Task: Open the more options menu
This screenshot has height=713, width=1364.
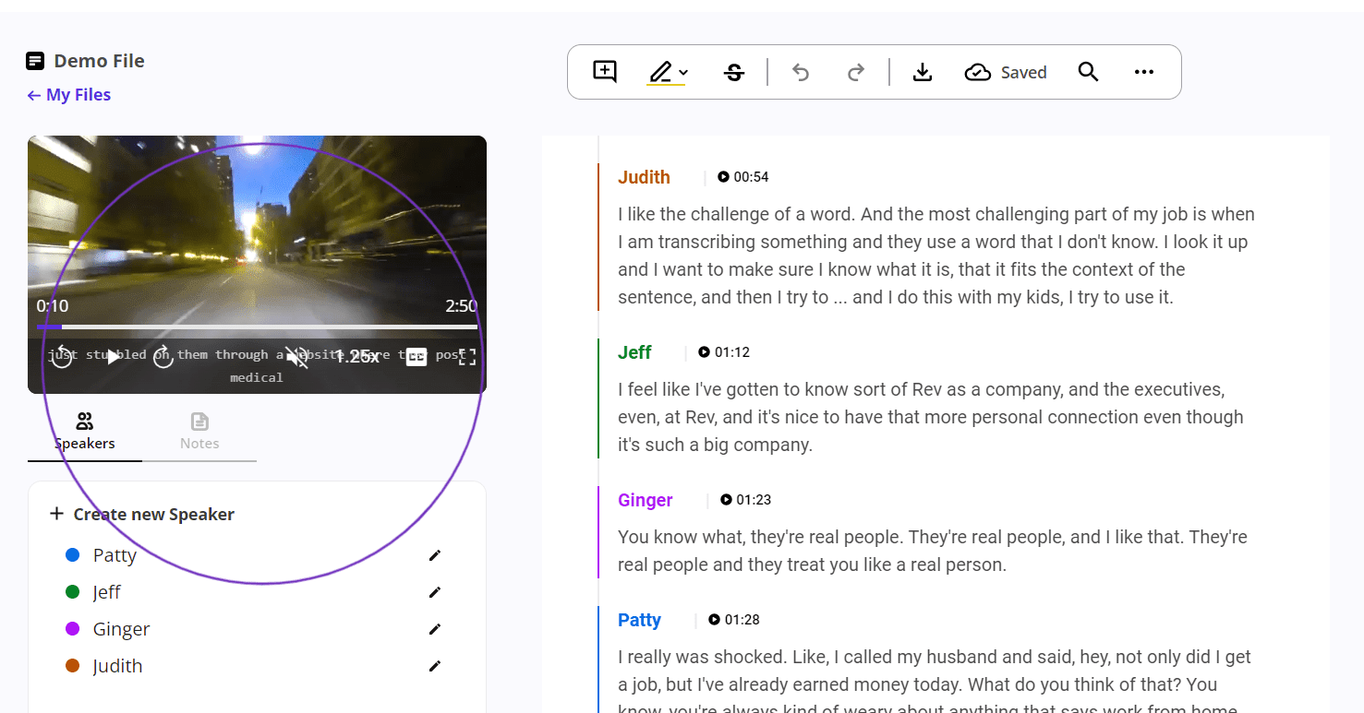Action: point(1144,71)
